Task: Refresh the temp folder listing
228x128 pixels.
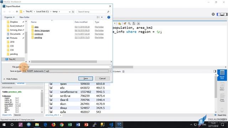Action: (x=73, y=12)
